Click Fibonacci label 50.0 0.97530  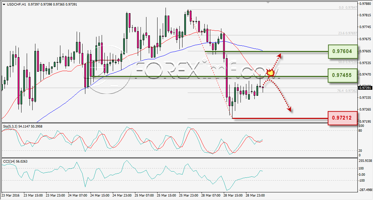(x=347, y=62)
